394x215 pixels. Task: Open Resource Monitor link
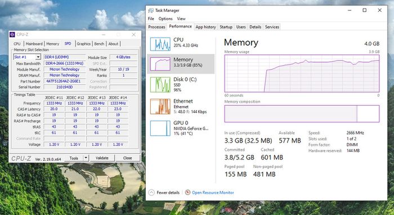coord(213,193)
